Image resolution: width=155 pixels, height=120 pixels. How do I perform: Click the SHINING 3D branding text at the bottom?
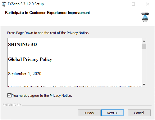(11, 105)
